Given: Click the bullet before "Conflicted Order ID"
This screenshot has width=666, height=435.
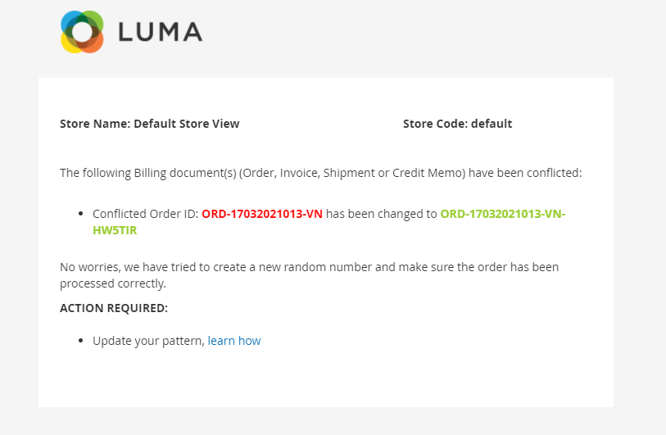Looking at the screenshot, I should tap(80, 214).
